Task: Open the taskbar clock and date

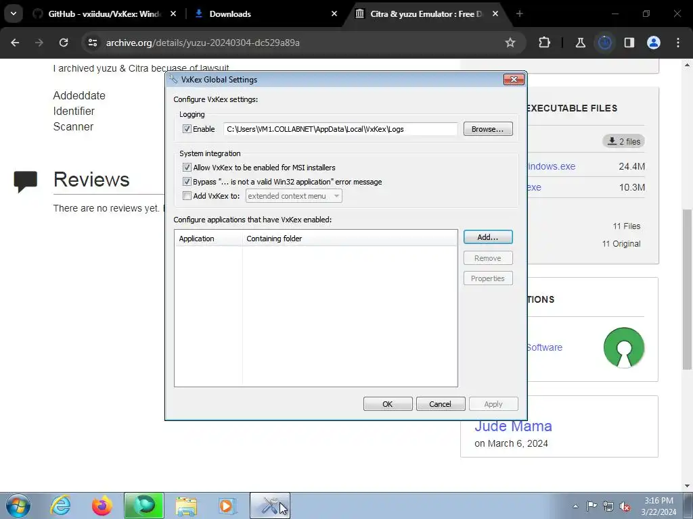Action: 658,506
